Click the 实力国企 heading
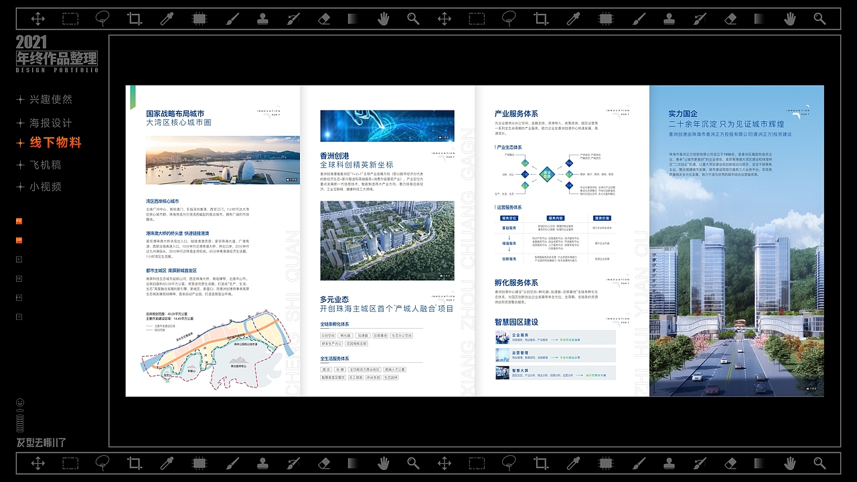The height and width of the screenshot is (482, 857). [x=683, y=114]
